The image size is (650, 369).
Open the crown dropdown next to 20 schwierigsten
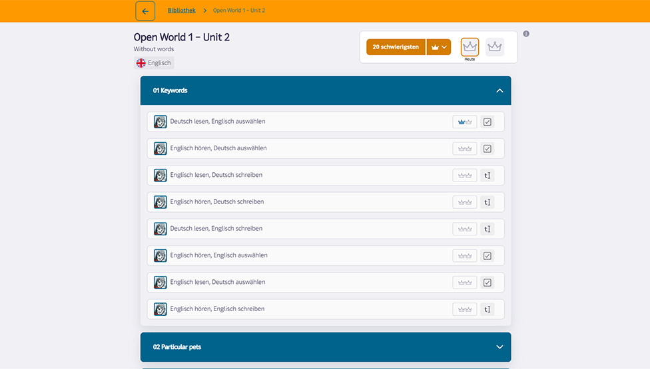[x=438, y=47]
